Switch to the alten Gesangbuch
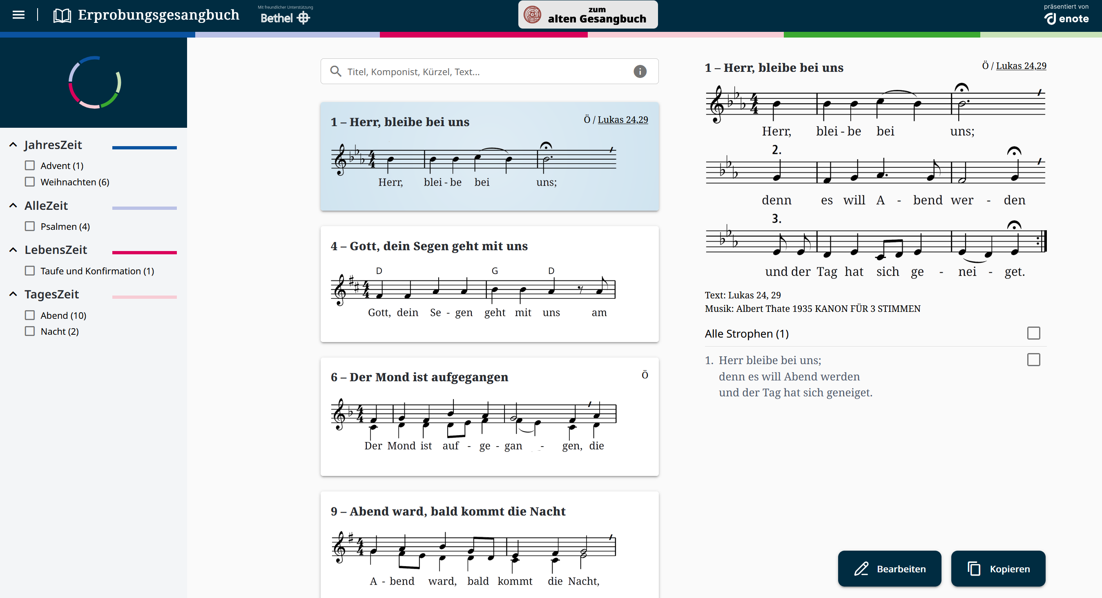The height and width of the screenshot is (598, 1102). pyautogui.click(x=587, y=15)
